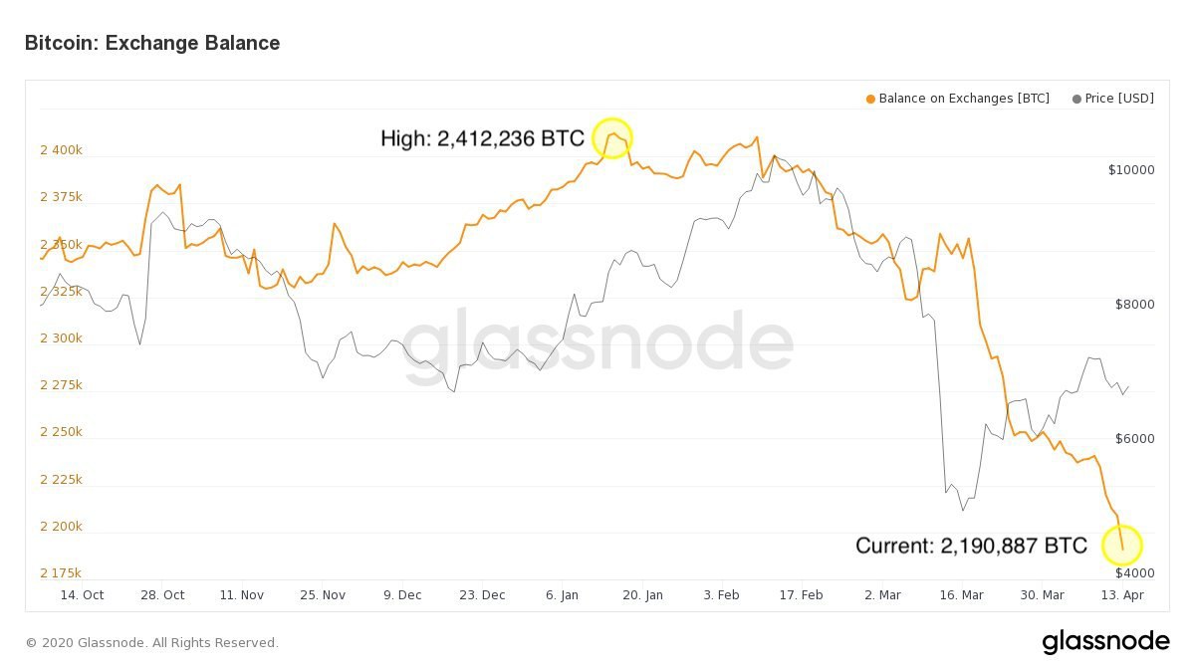Click the Bitcoin: Exchange Balance title
This screenshot has width=1195, height=672.
click(x=152, y=43)
